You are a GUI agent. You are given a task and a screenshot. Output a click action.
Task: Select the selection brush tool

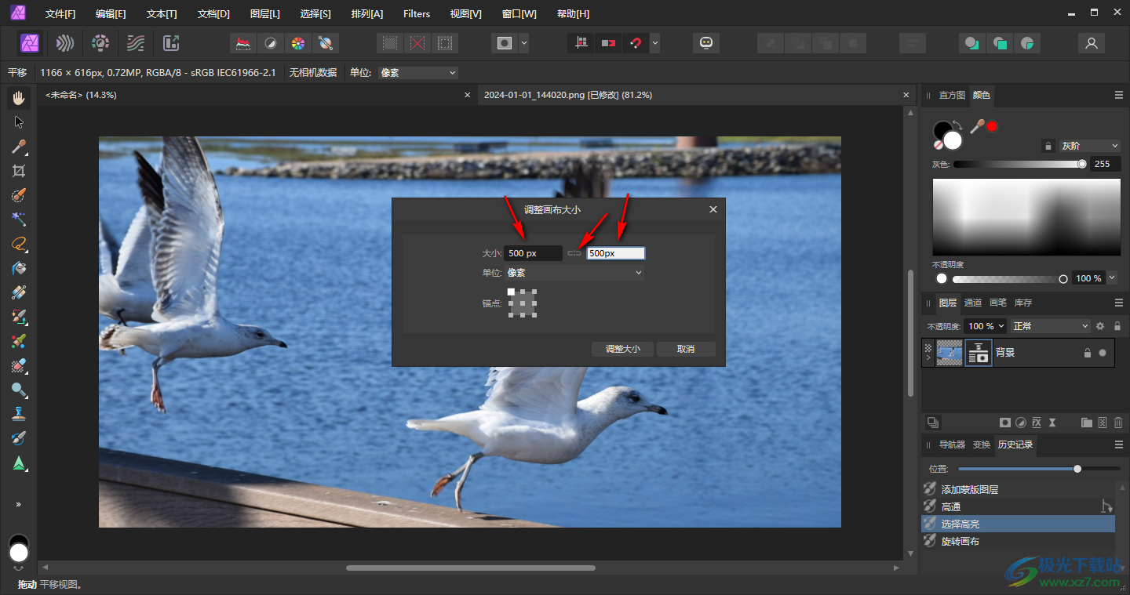click(19, 195)
